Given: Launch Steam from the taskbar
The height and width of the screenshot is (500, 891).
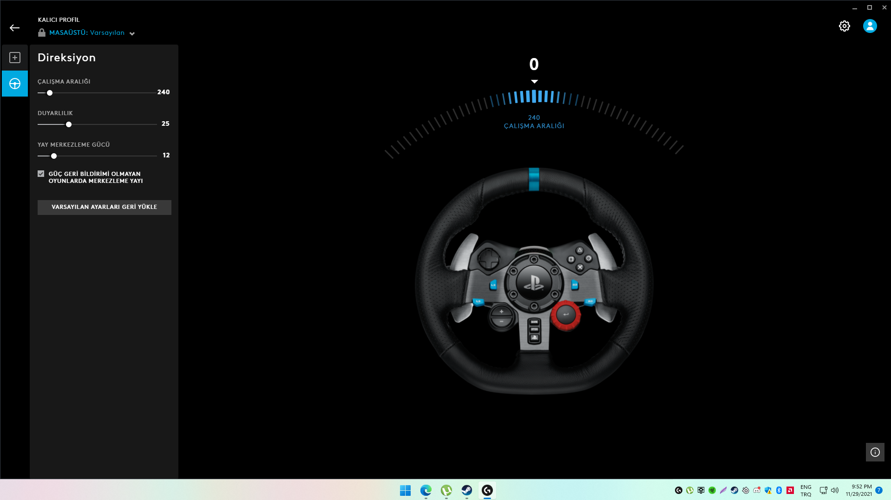Looking at the screenshot, I should (x=466, y=490).
